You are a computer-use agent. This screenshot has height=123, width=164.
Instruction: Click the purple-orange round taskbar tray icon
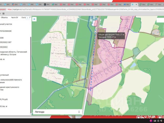[151, 121]
